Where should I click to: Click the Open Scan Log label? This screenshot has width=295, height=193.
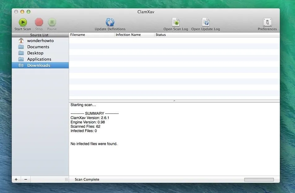pos(176,29)
